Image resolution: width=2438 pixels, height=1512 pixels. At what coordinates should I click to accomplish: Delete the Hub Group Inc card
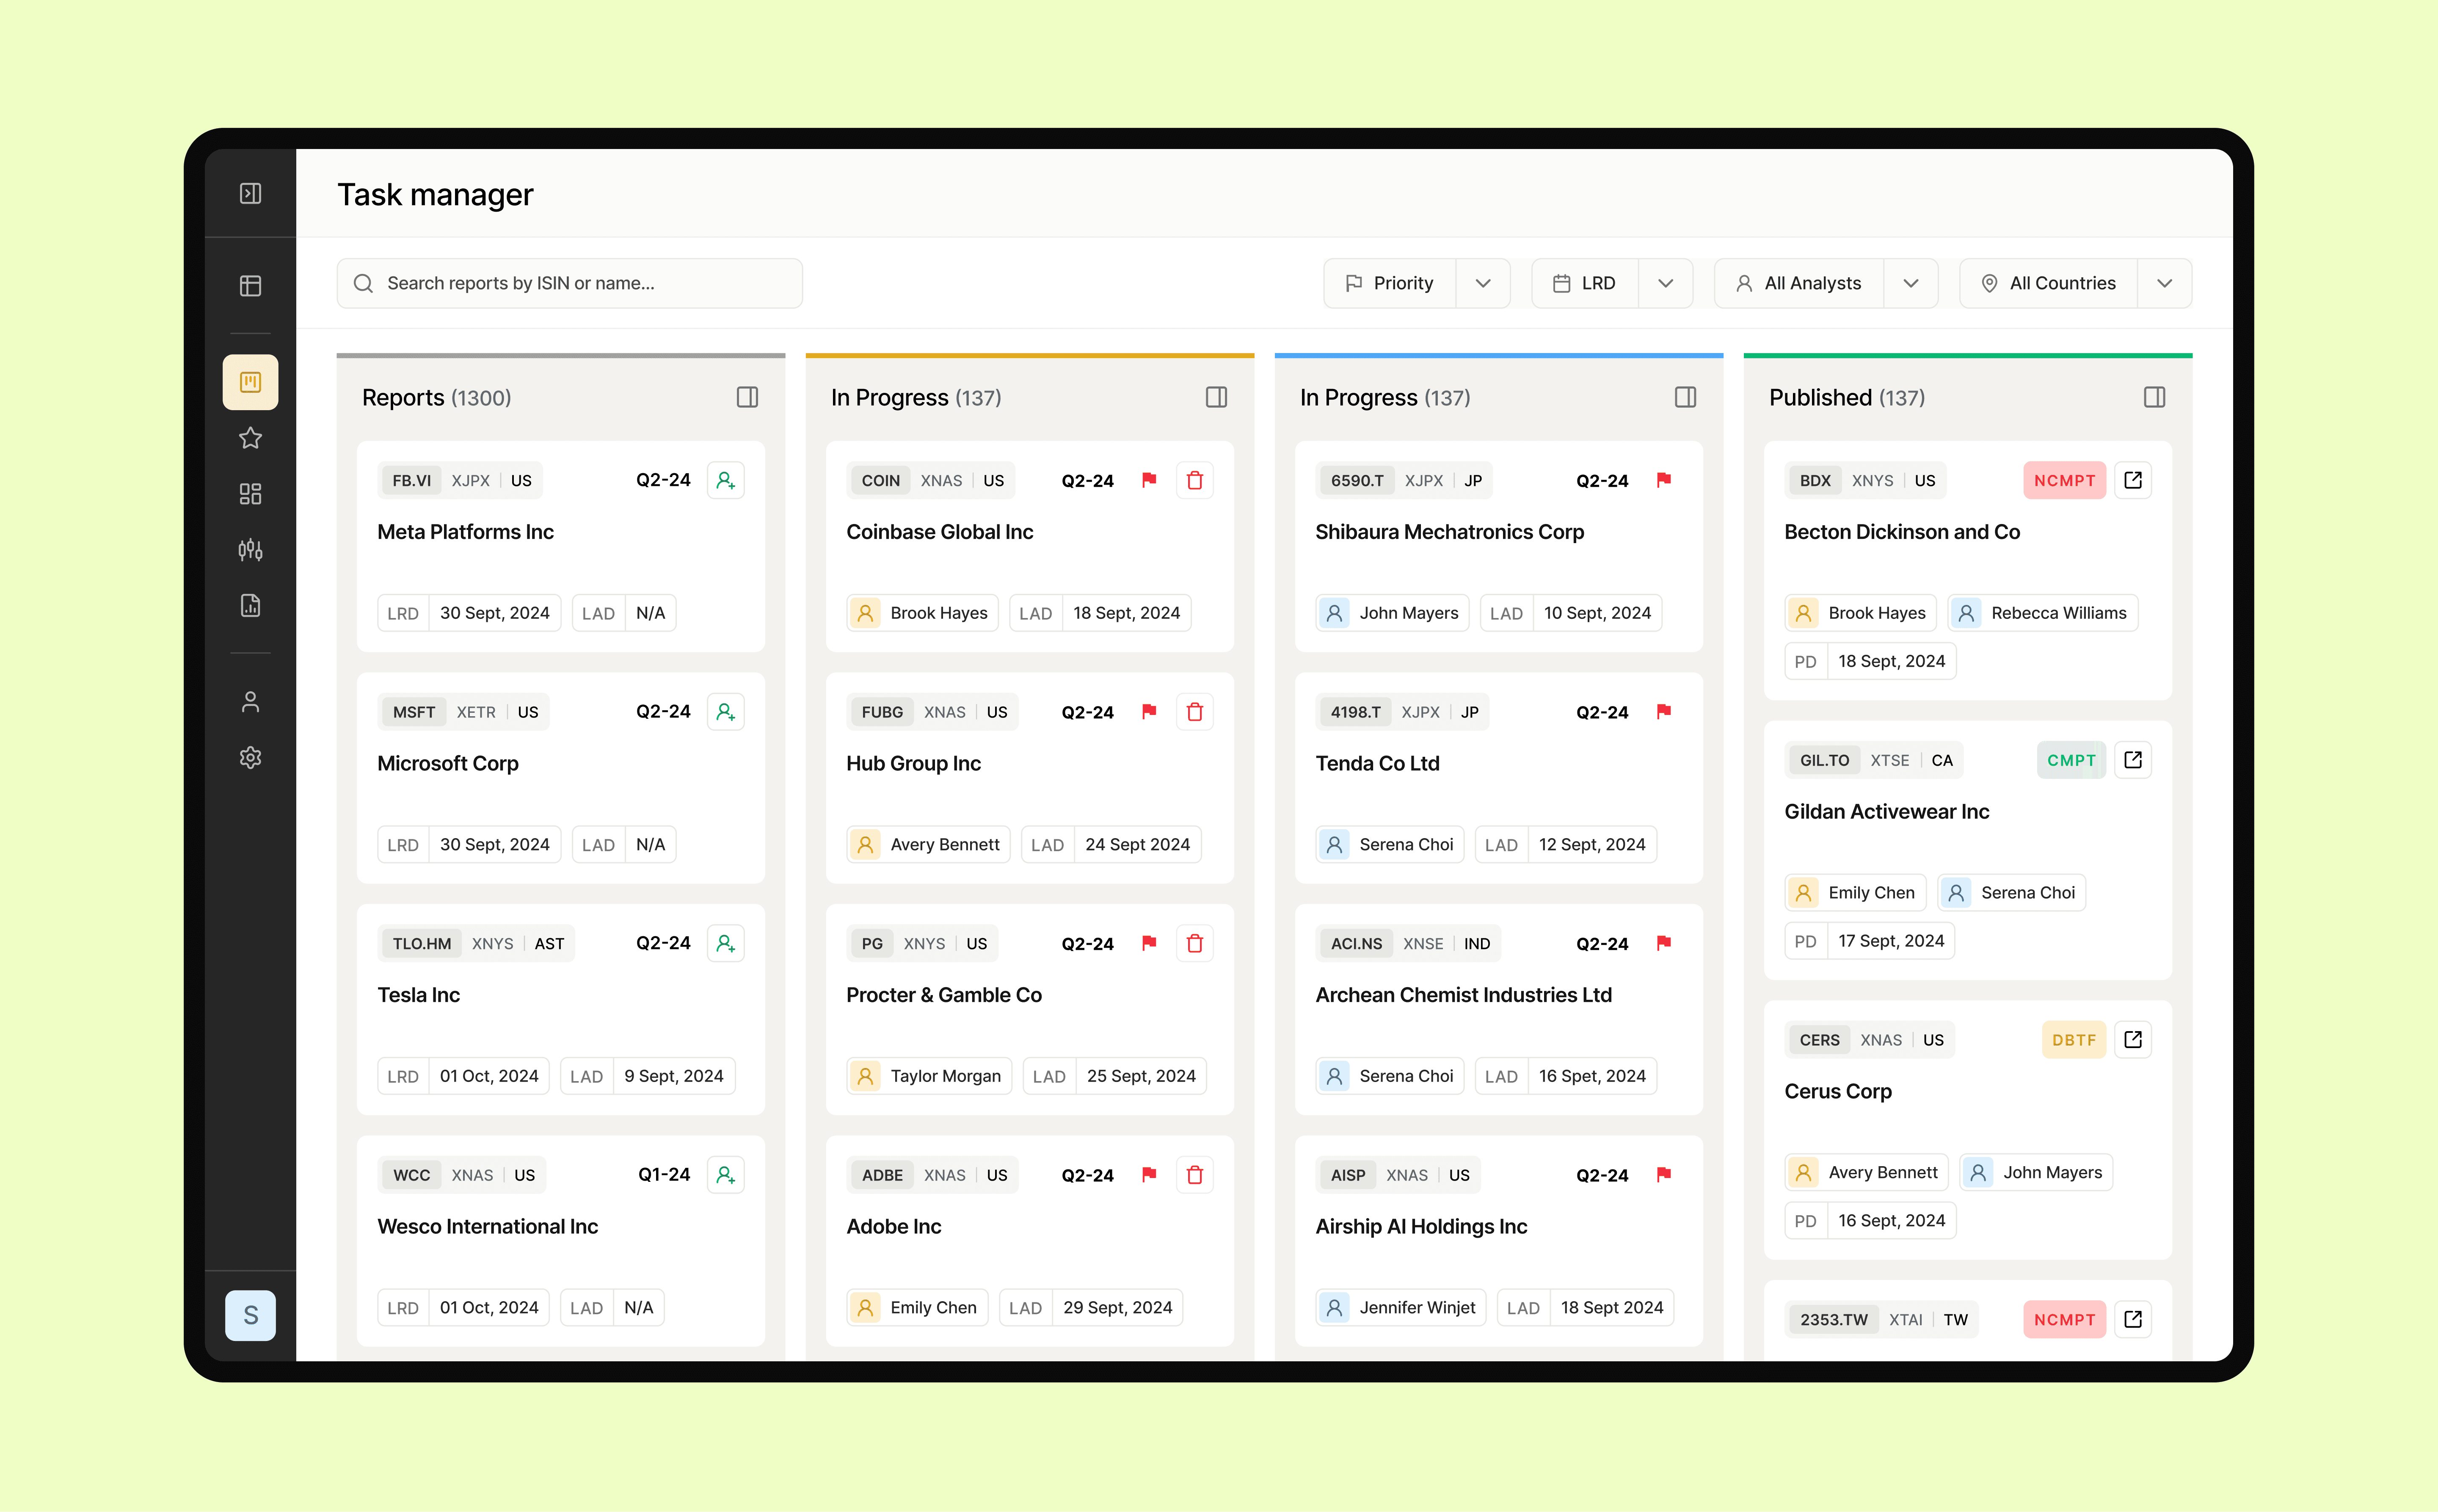tap(1195, 712)
